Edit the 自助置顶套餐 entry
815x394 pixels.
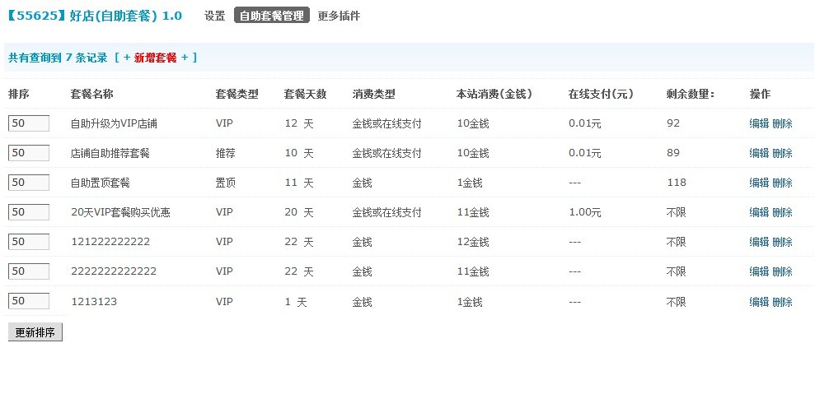tap(759, 183)
